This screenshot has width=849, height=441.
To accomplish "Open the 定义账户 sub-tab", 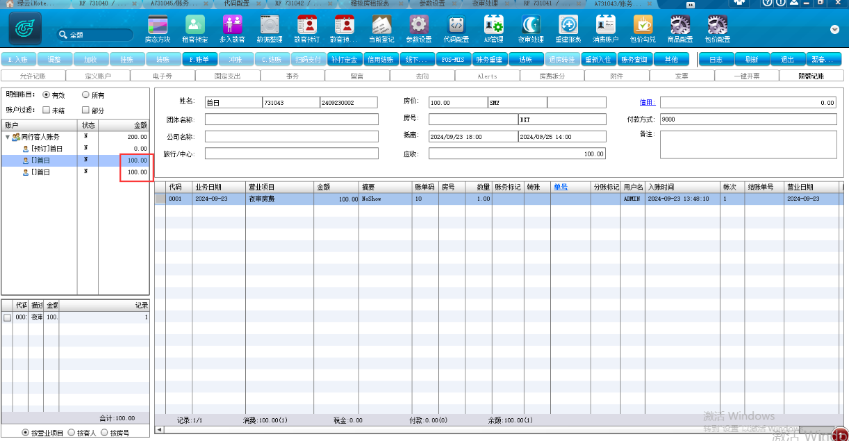I will pos(98,76).
